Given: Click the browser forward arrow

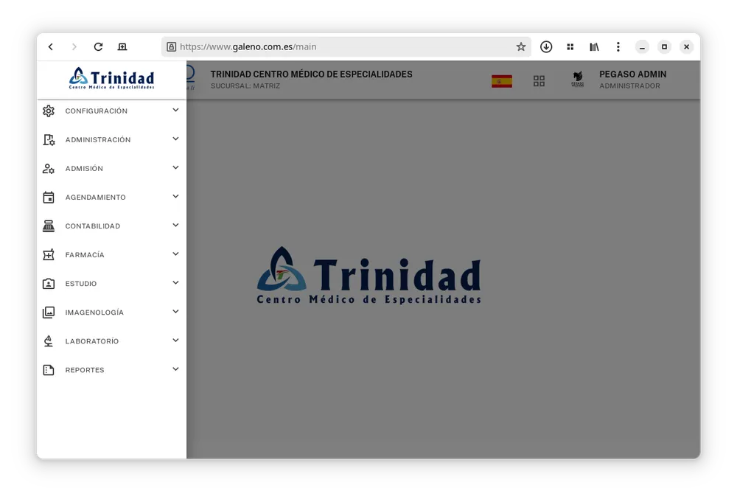Looking at the screenshot, I should [74, 46].
